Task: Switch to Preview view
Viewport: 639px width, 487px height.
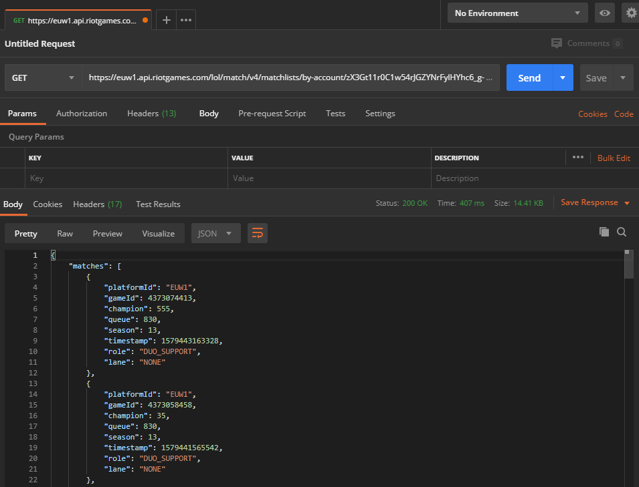Action: 108,234
